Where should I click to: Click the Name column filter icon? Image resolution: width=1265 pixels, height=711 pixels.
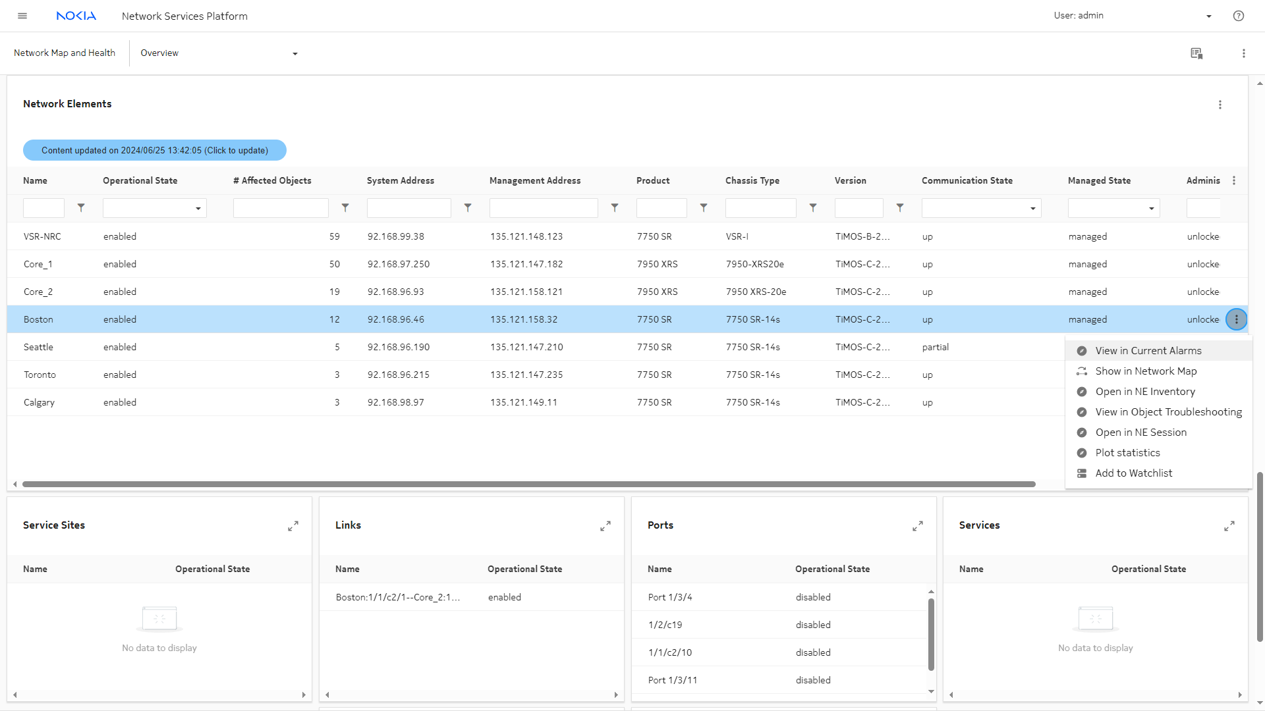[81, 207]
